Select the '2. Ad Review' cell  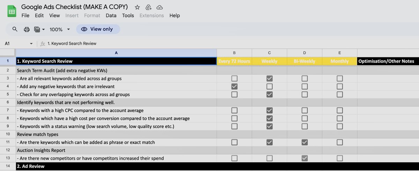[116, 166]
